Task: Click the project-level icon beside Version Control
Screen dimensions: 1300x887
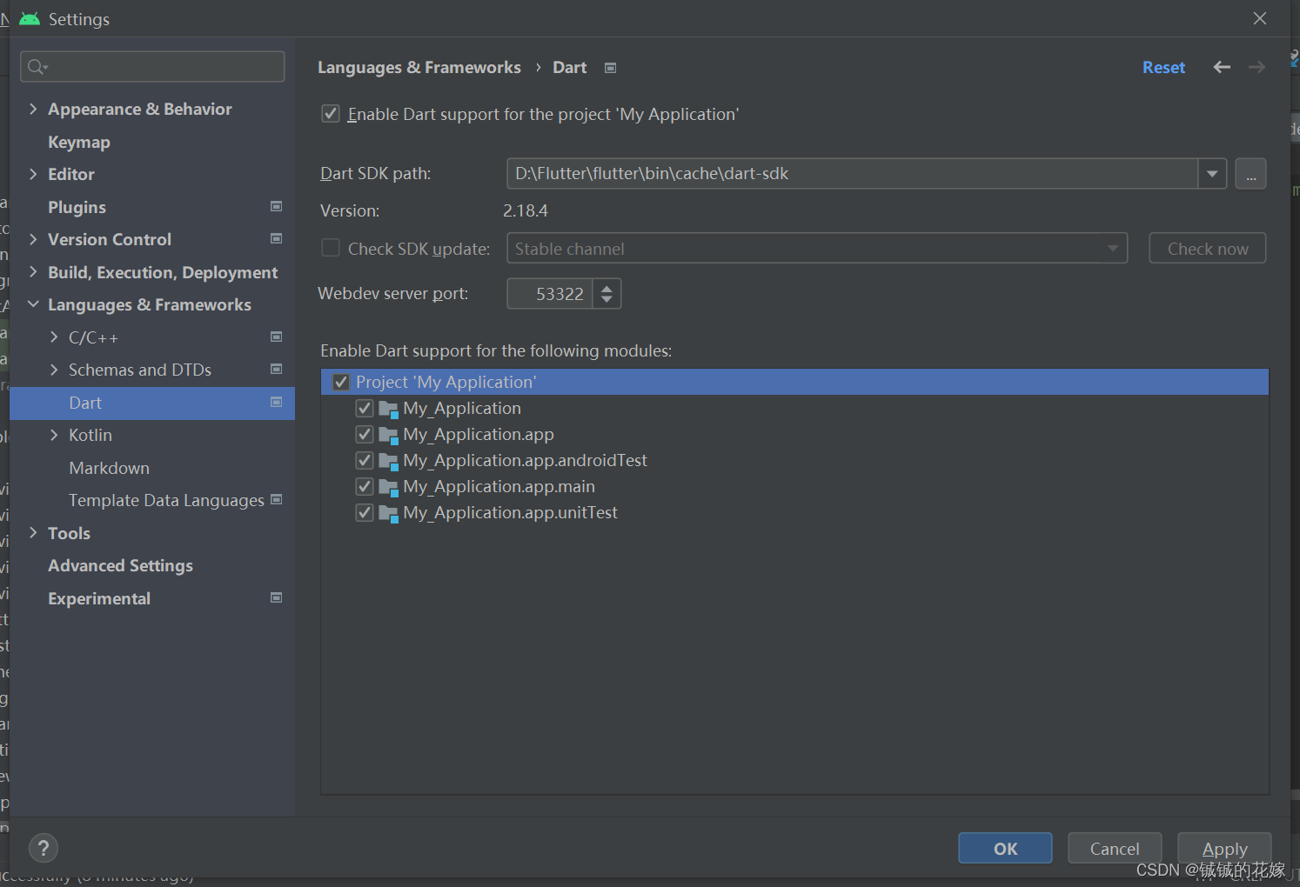Action: click(x=277, y=238)
